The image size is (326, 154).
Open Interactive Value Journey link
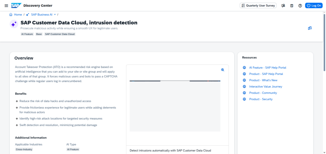click(x=266, y=86)
